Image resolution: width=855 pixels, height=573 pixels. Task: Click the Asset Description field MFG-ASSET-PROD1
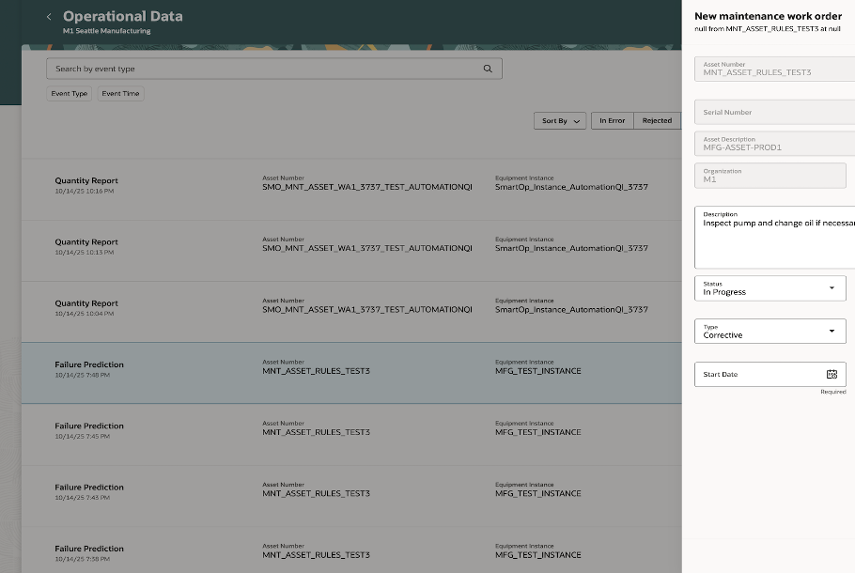point(775,144)
